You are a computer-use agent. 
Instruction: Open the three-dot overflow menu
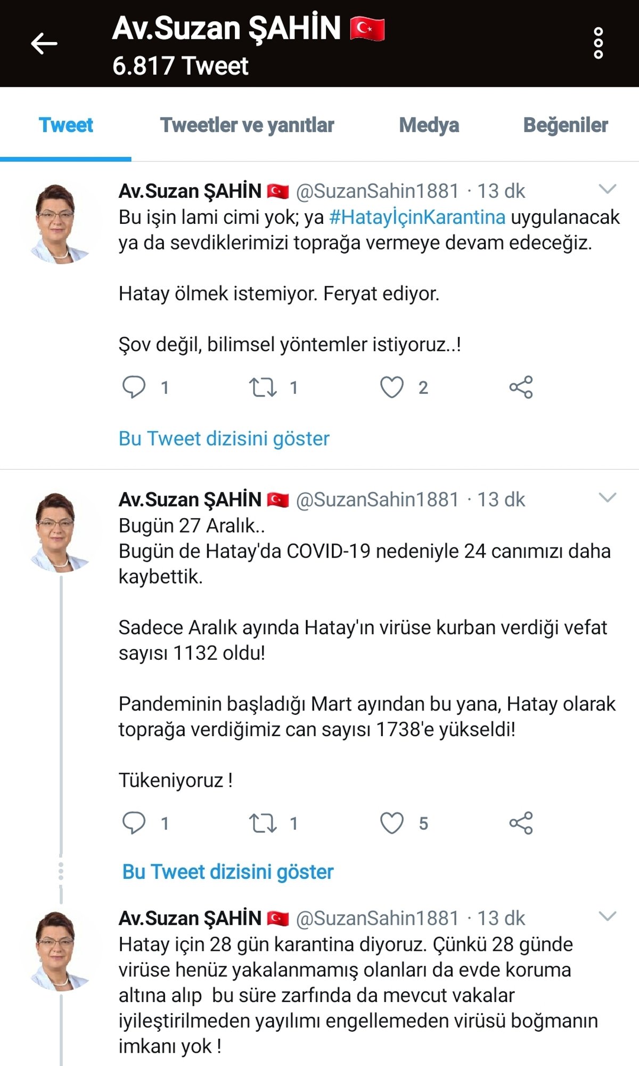pos(598,43)
